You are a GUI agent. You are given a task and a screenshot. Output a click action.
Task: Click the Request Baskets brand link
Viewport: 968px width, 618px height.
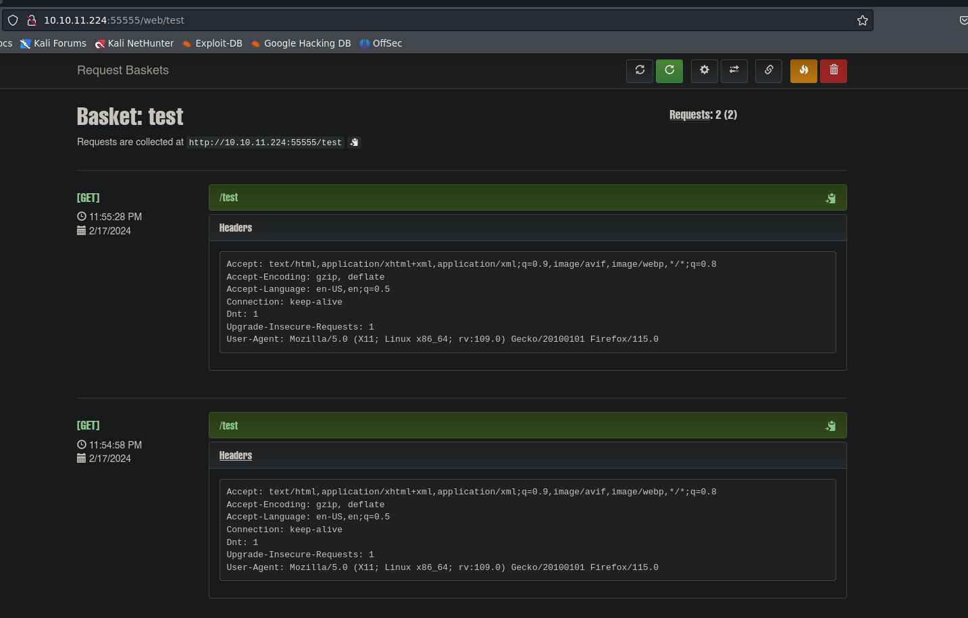123,70
